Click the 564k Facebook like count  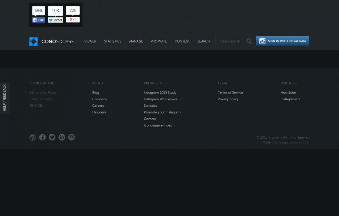(x=39, y=11)
